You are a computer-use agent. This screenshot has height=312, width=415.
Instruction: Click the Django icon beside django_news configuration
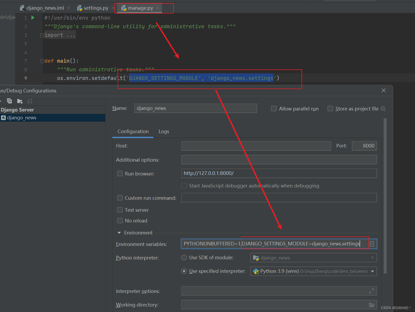(x=3, y=118)
